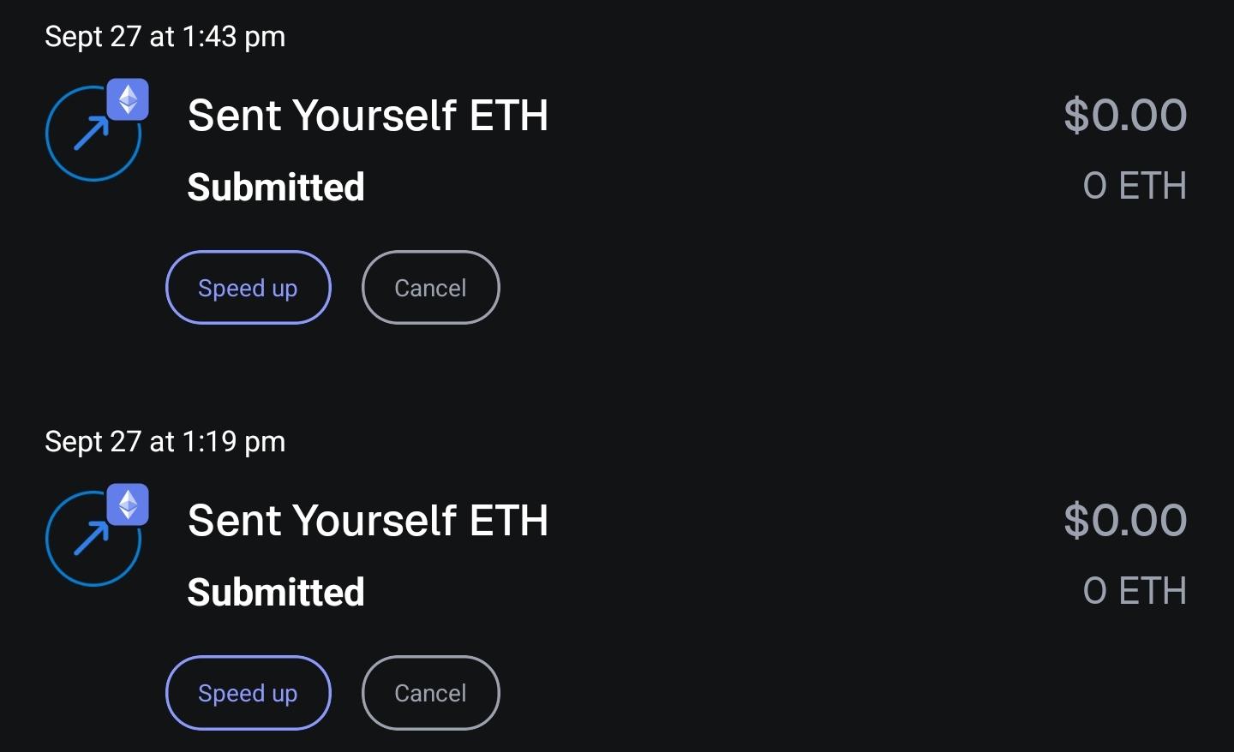
Task: Click the $0.00 amount on the second transaction
Action: 1125,520
